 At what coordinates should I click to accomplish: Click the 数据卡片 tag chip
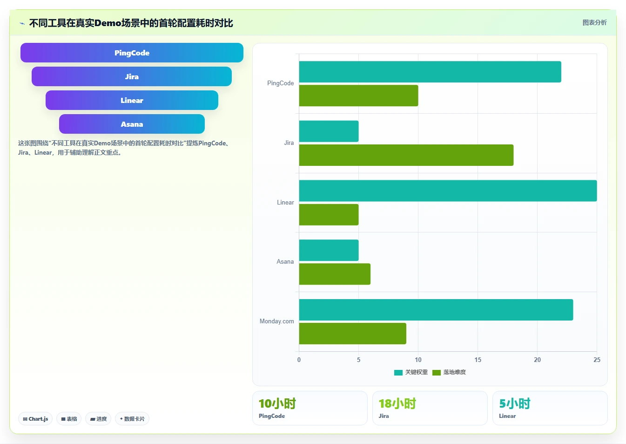pyautogui.click(x=132, y=419)
